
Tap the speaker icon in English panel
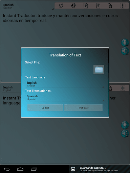coord(125,133)
